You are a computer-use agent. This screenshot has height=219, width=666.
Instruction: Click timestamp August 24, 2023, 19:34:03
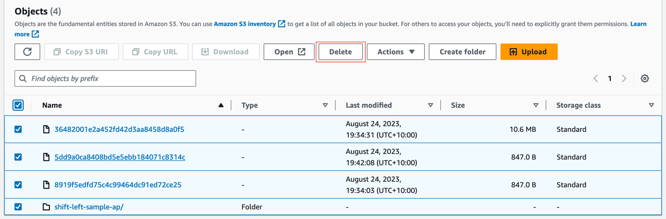coord(381,185)
